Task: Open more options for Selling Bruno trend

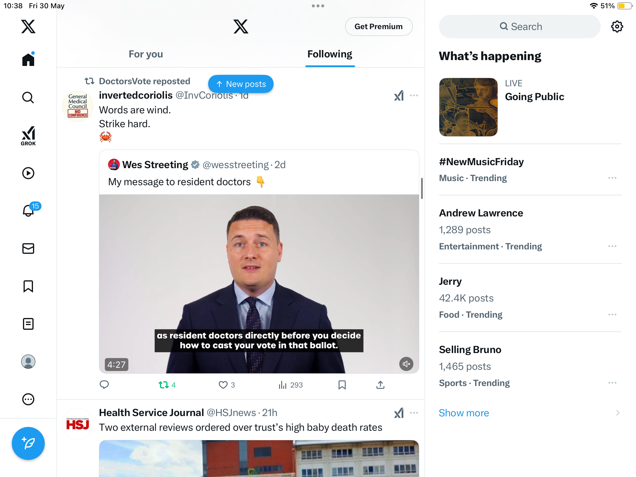Action: pos(612,383)
